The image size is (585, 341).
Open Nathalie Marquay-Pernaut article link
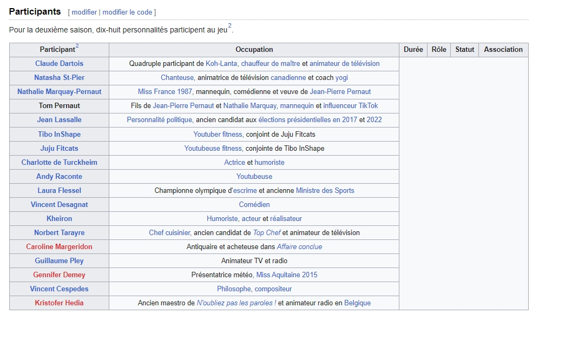point(60,92)
